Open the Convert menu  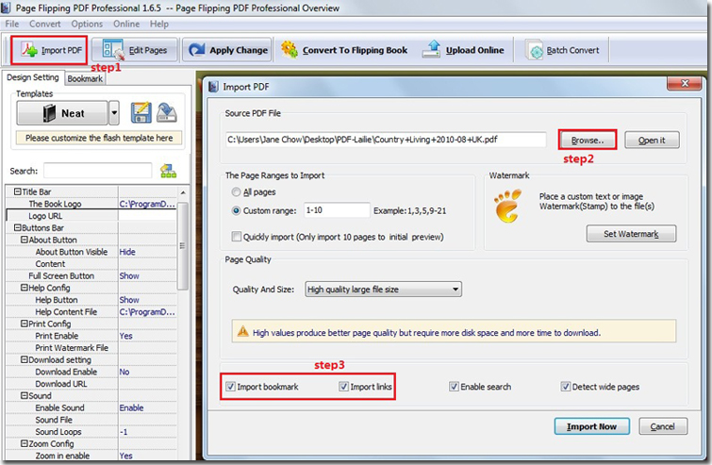pyautogui.click(x=45, y=25)
